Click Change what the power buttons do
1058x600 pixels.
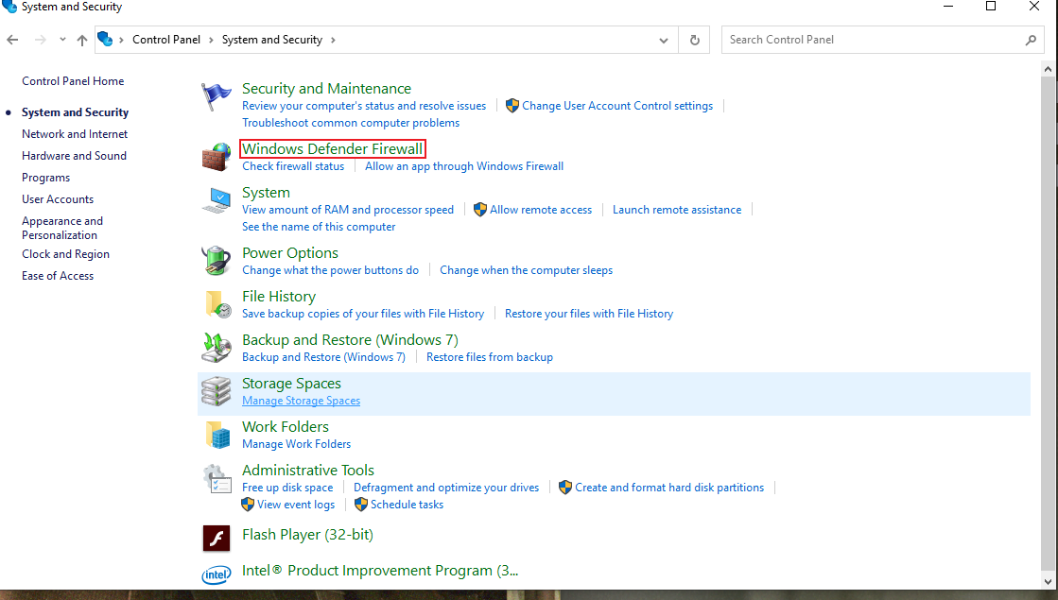click(x=331, y=270)
